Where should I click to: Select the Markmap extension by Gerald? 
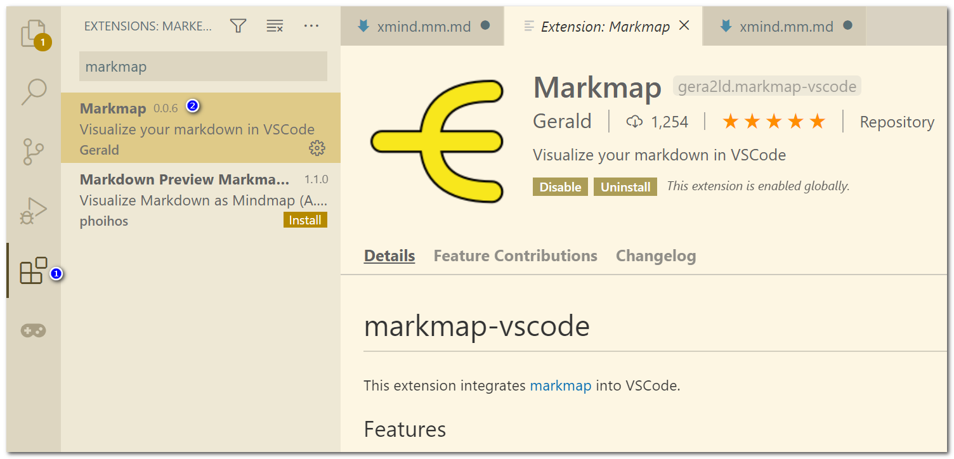(200, 128)
